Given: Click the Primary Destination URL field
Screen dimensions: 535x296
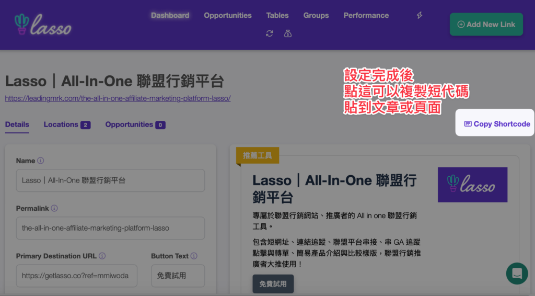Looking at the screenshot, I should click(x=76, y=276).
